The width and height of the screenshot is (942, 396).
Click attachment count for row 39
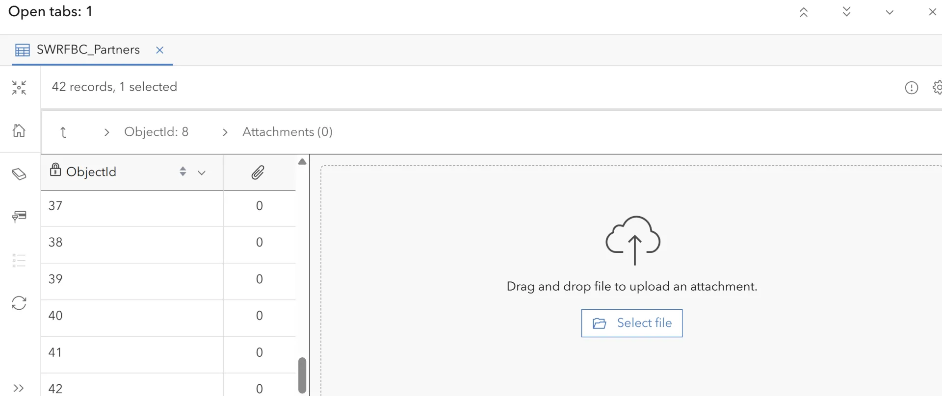coord(260,279)
